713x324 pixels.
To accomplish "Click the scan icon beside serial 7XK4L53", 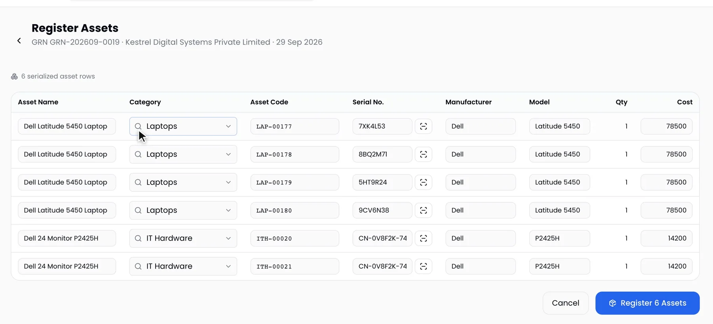I will tap(423, 126).
